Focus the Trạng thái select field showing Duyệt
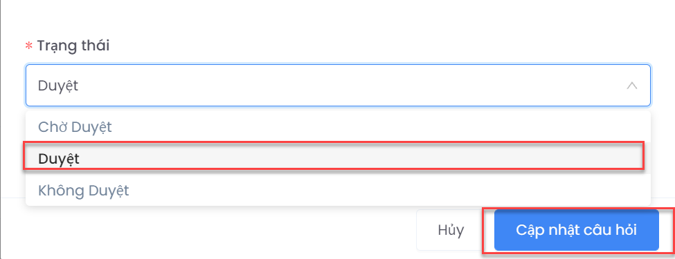This screenshot has height=259, width=675. coord(338,86)
